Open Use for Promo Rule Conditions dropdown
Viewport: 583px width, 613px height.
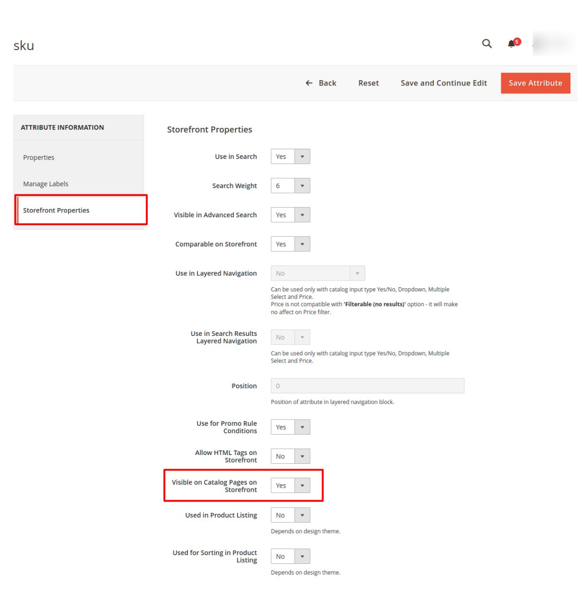(x=290, y=427)
